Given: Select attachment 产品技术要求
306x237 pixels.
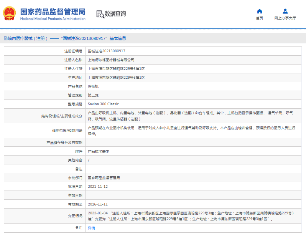Looking at the screenshot, I should [x=99, y=151].
